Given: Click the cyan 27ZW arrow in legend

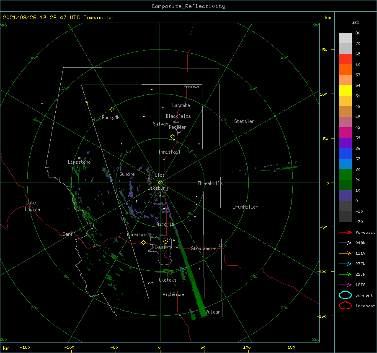Looking at the screenshot, I should 345,264.
